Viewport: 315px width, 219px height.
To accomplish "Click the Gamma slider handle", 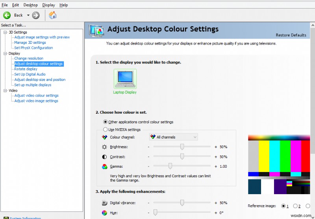I will point(170,166).
